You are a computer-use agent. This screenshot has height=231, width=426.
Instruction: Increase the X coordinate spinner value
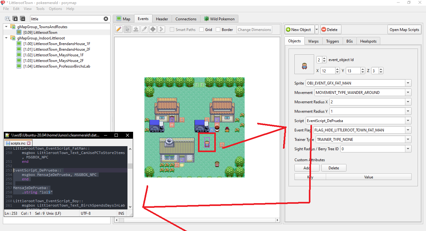click(337, 69)
